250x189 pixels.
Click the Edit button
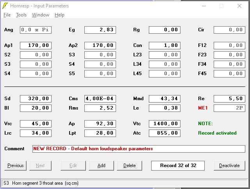[x=73, y=166]
